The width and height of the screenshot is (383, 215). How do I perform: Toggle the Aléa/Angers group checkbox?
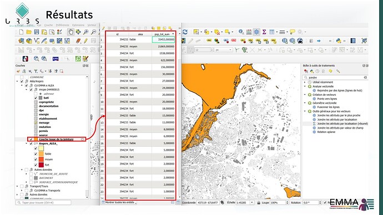click(22, 81)
